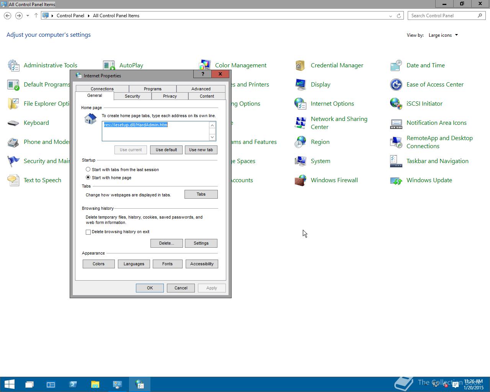This screenshot has width=490, height=392.
Task: Switch to the Privacy tab
Action: (170, 96)
